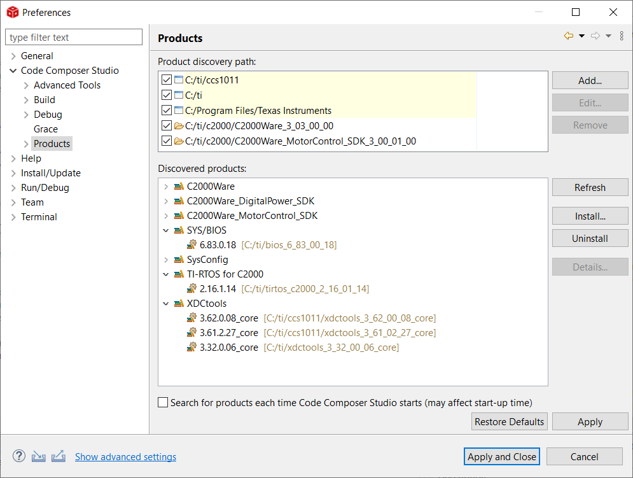633x478 pixels.
Task: Click the forward navigation arrow icon
Action: tap(595, 36)
